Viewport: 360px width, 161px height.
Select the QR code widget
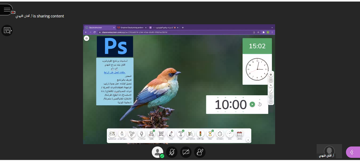(x=161, y=134)
